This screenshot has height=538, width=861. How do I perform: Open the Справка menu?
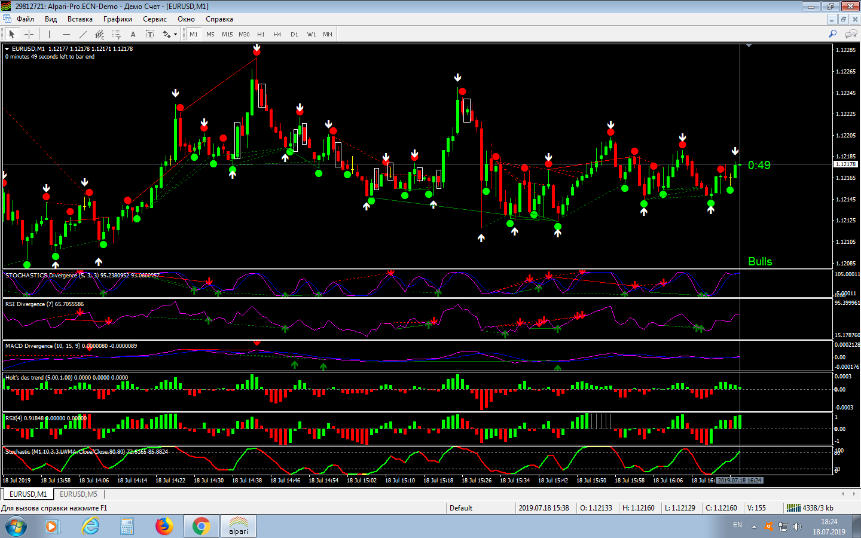point(219,19)
